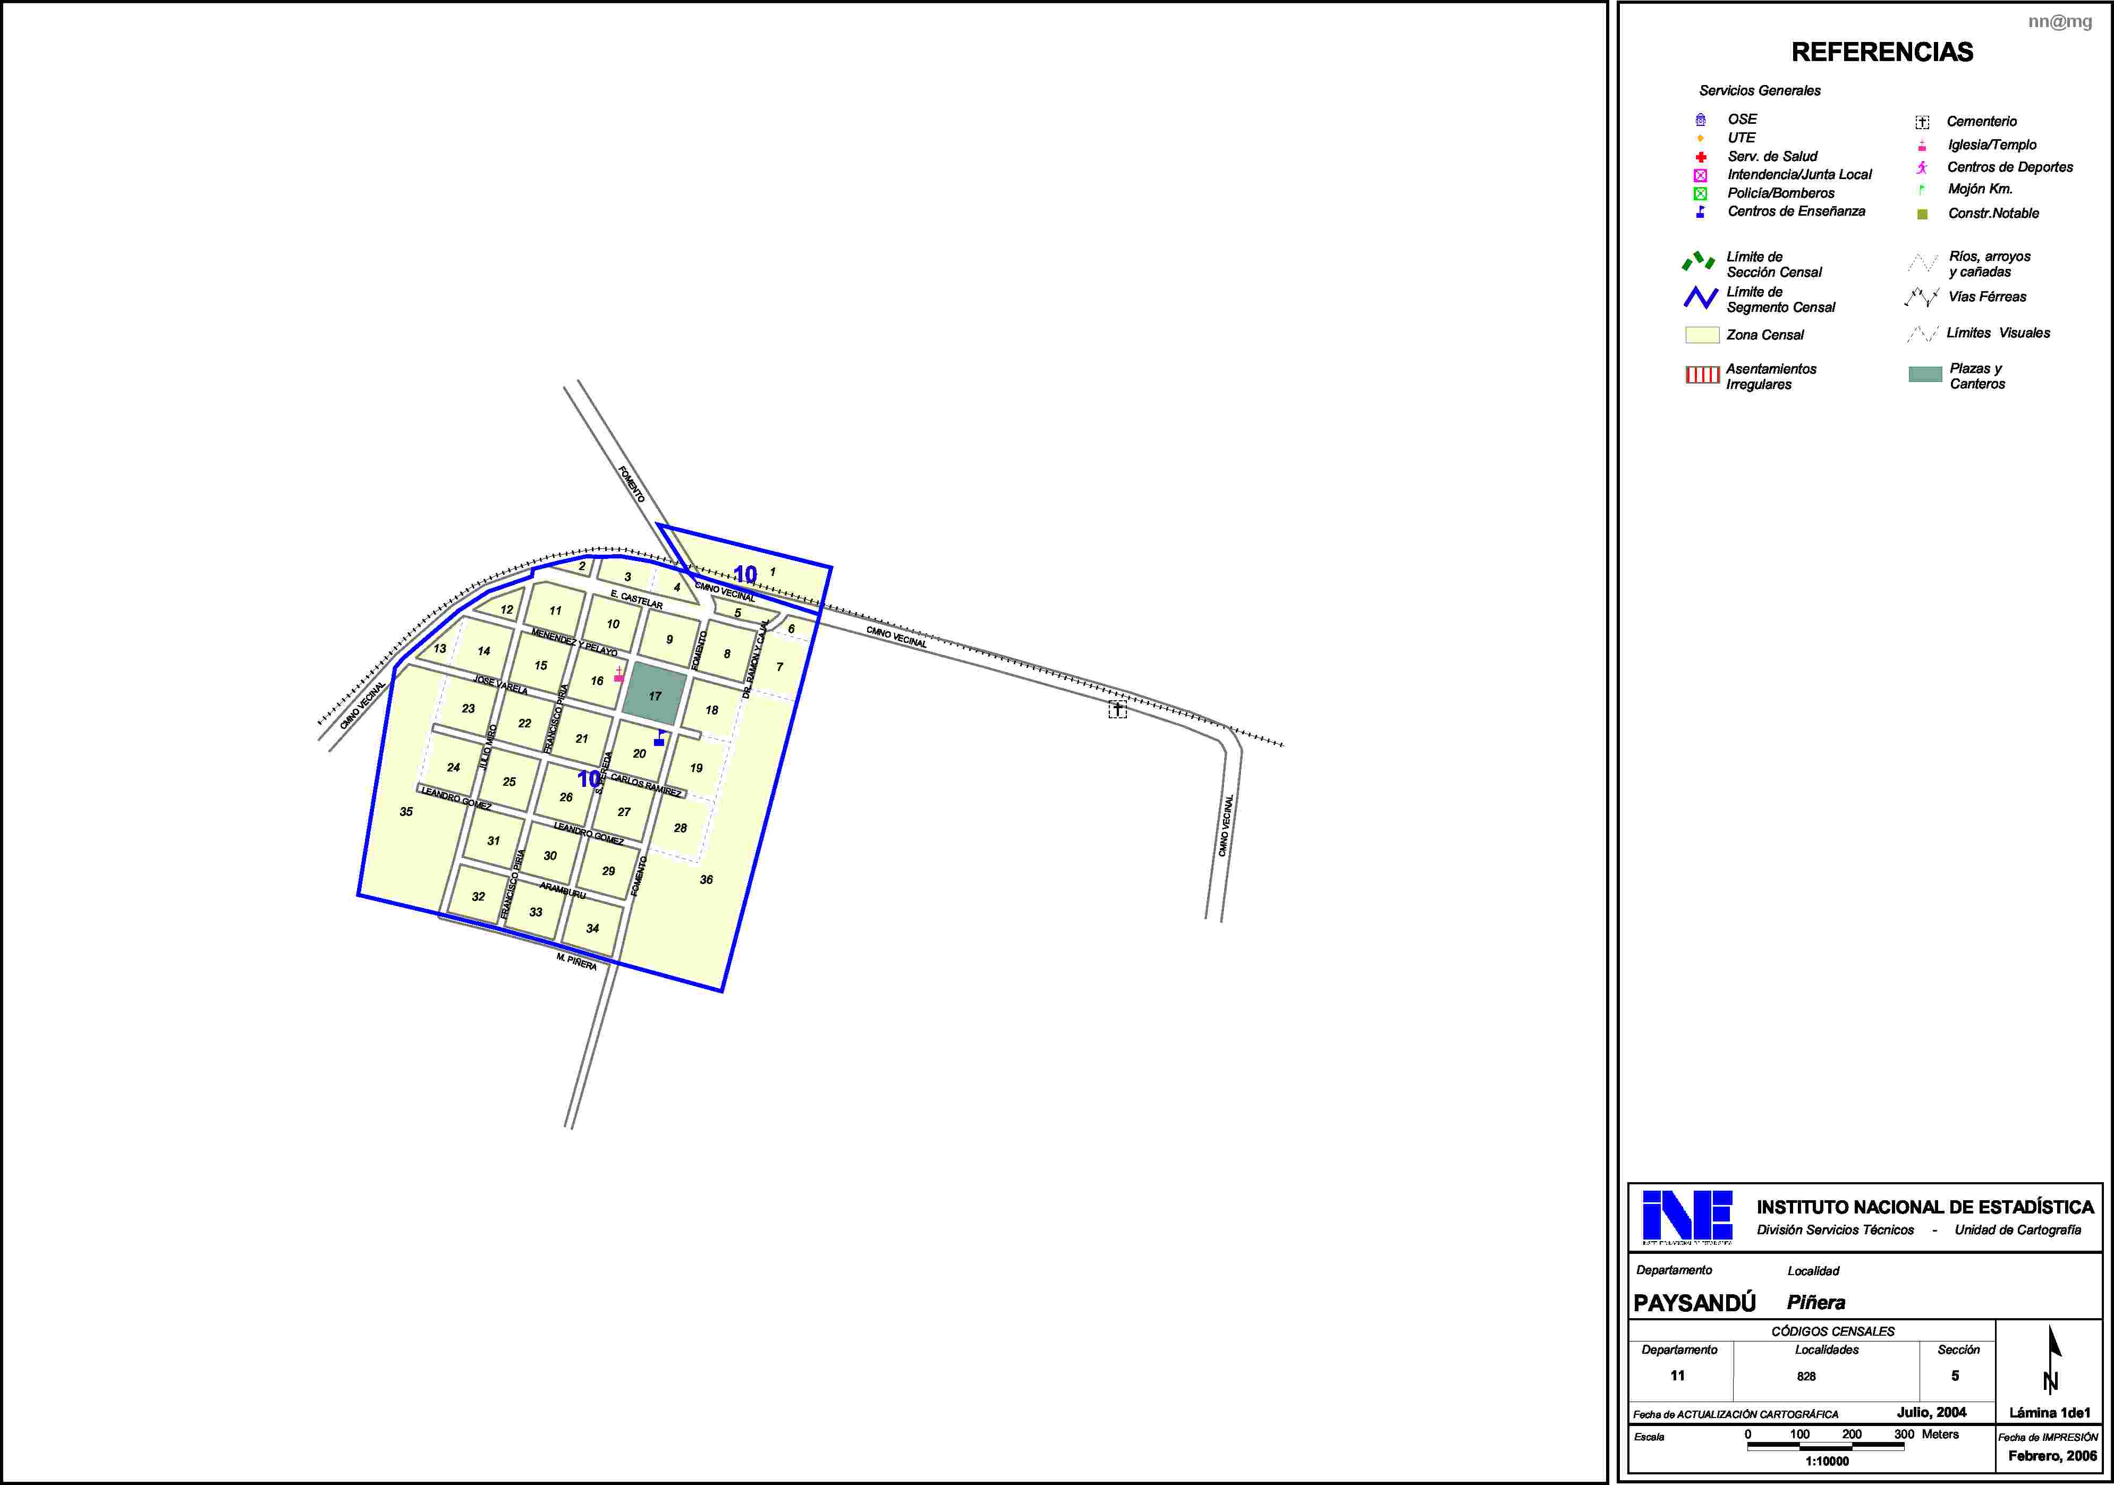Select the Centros de Deportes legend symbol
Screen dimensions: 2114x1485
[1922, 167]
